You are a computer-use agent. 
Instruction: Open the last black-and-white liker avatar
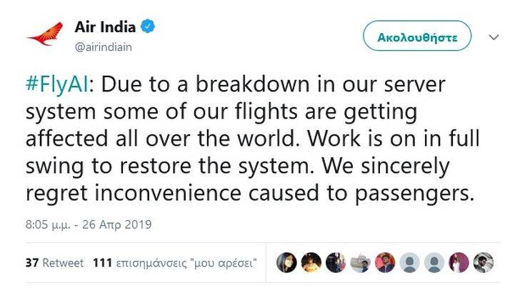tap(484, 262)
